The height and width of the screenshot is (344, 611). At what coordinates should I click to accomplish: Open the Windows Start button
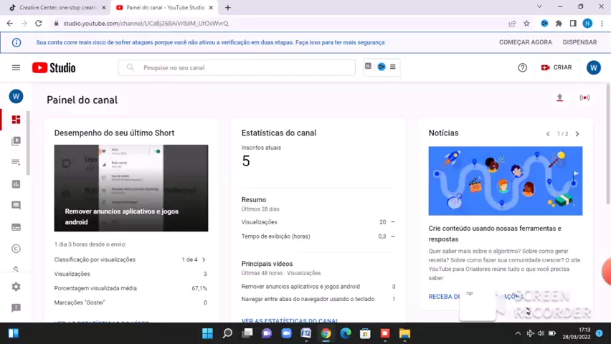point(207,333)
